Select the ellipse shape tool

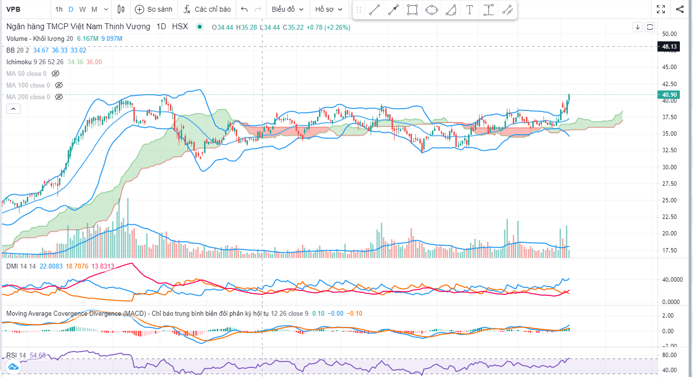tap(431, 10)
